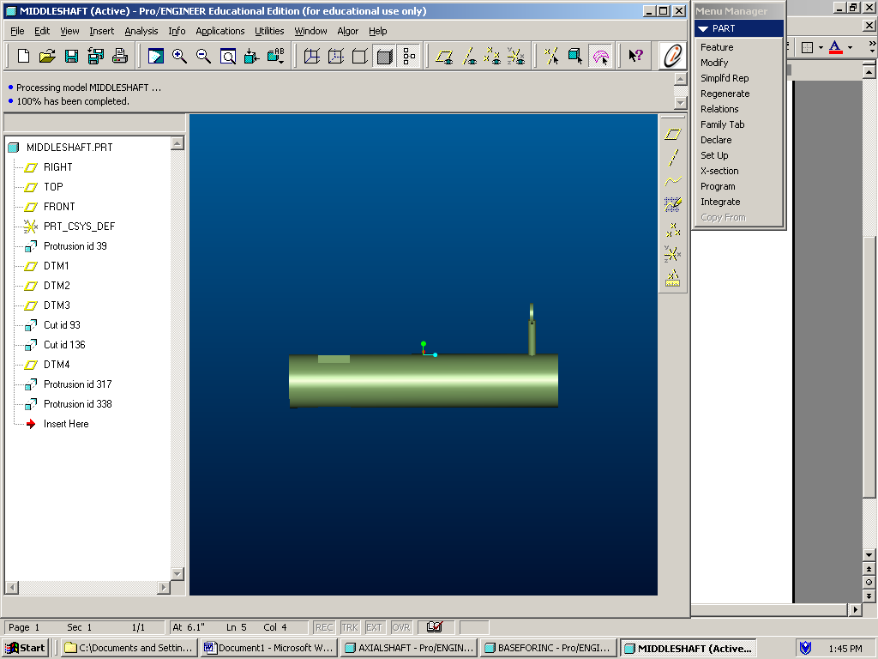Repaint the screen with the redraw icon
Viewport: 878px width, 659px height.
(156, 56)
